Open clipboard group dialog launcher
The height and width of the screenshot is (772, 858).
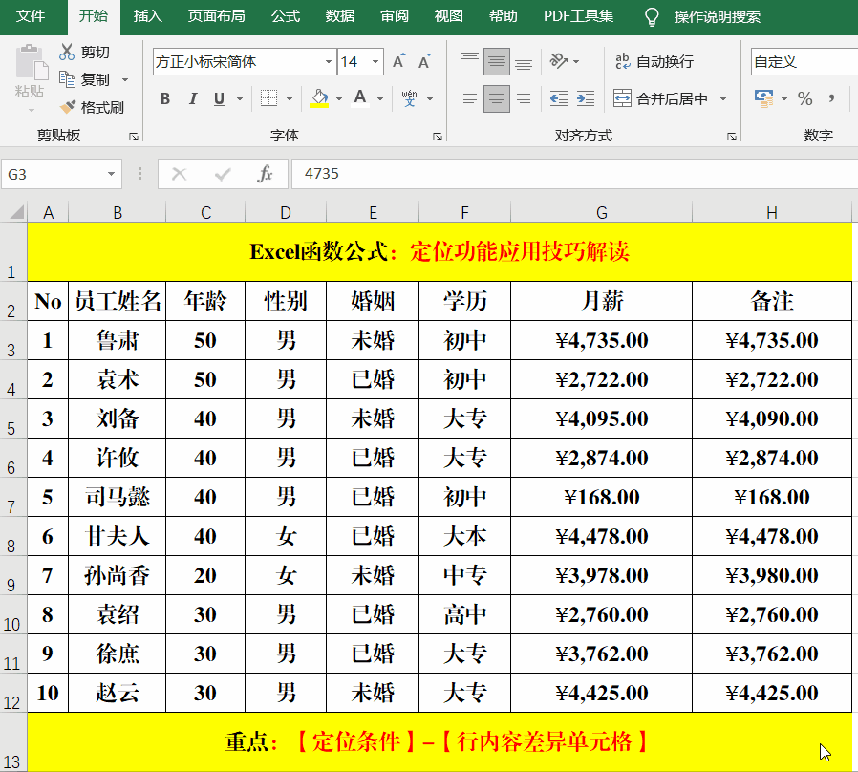(x=134, y=137)
